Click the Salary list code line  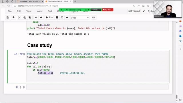pyautogui.click(x=71, y=57)
